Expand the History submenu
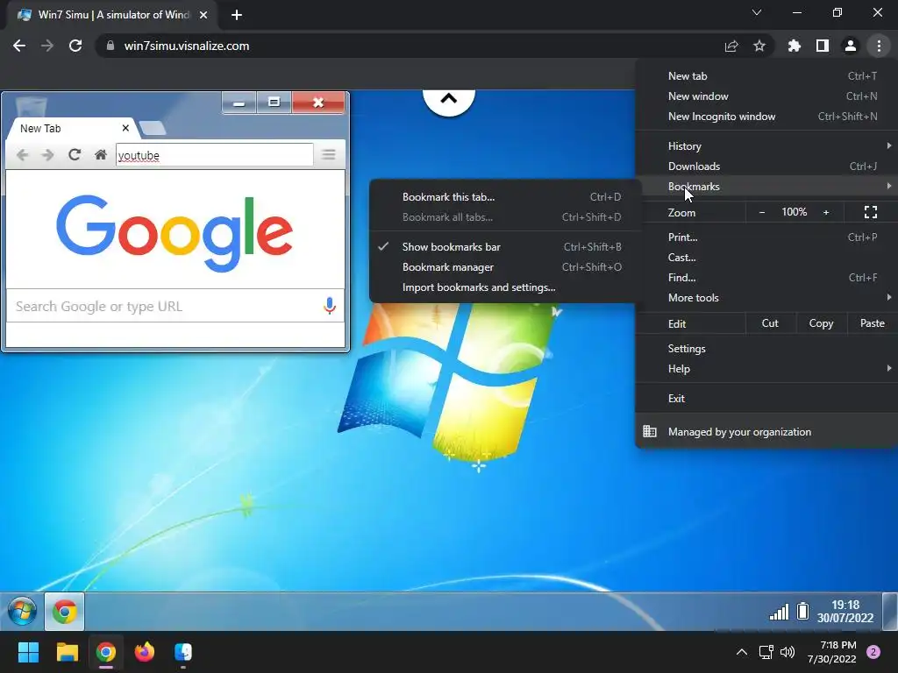This screenshot has width=898, height=673. [766, 146]
